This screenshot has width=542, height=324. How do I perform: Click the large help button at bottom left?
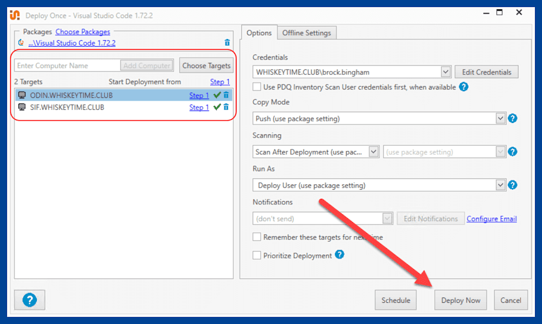click(30, 300)
